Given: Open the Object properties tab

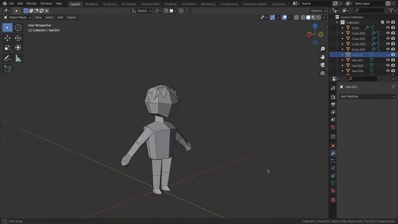Looking at the screenshot, I should [x=333, y=146].
